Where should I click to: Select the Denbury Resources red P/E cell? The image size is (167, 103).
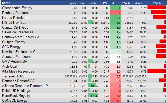115,13
